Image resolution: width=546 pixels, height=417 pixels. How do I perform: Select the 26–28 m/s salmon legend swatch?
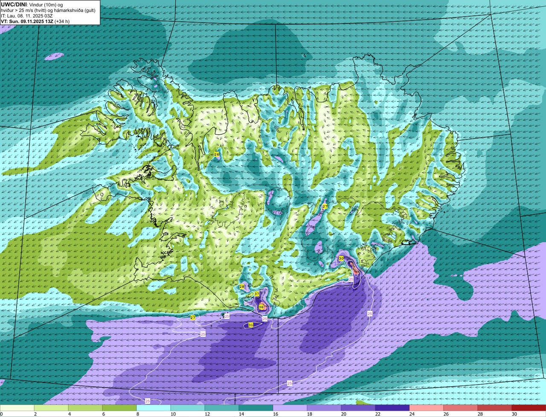pos(461,408)
